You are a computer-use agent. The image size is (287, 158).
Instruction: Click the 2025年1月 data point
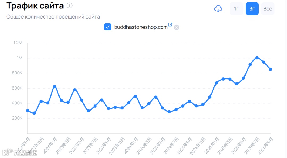tap(217, 83)
